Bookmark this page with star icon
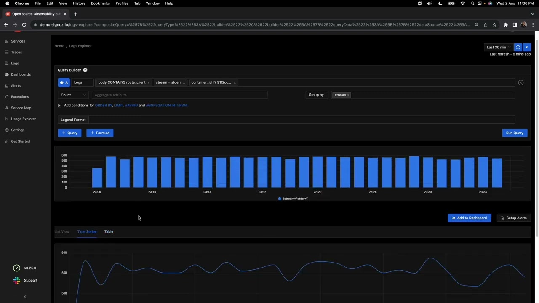 [x=494, y=25]
